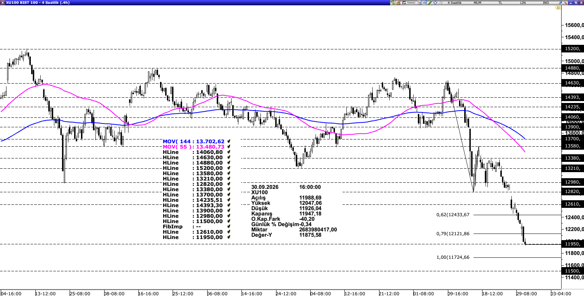Toggle the checkmark for HLine 15200,00
Viewport: 584px width, 296px height.
point(229,168)
